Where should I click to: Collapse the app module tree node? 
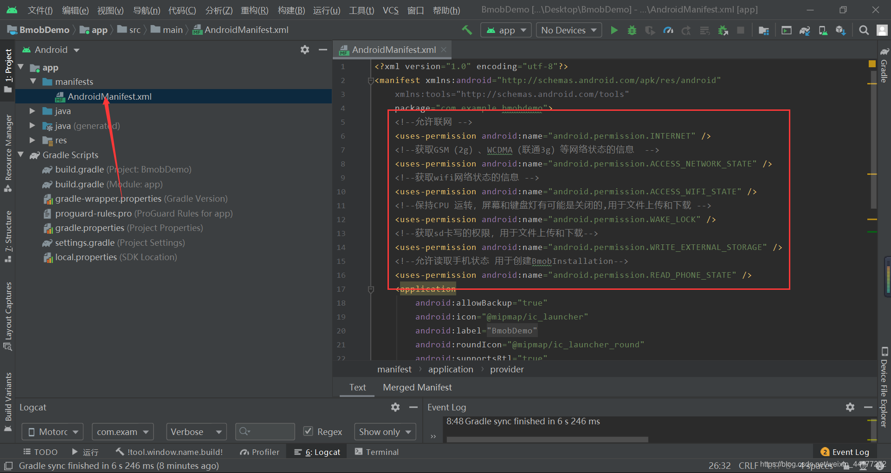[x=21, y=67]
